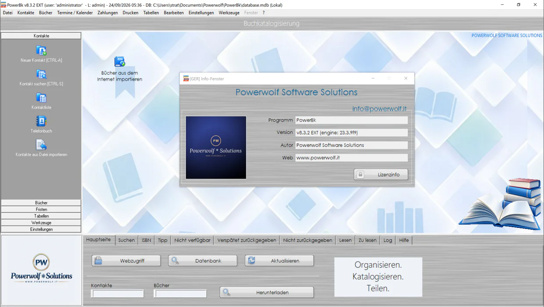Close the Info-Fenster dialog
Image resolution: width=544 pixels, height=307 pixels.
point(406,79)
